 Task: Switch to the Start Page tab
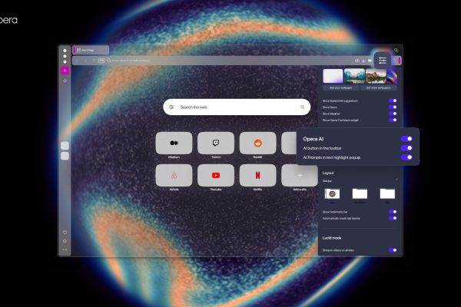click(x=91, y=50)
